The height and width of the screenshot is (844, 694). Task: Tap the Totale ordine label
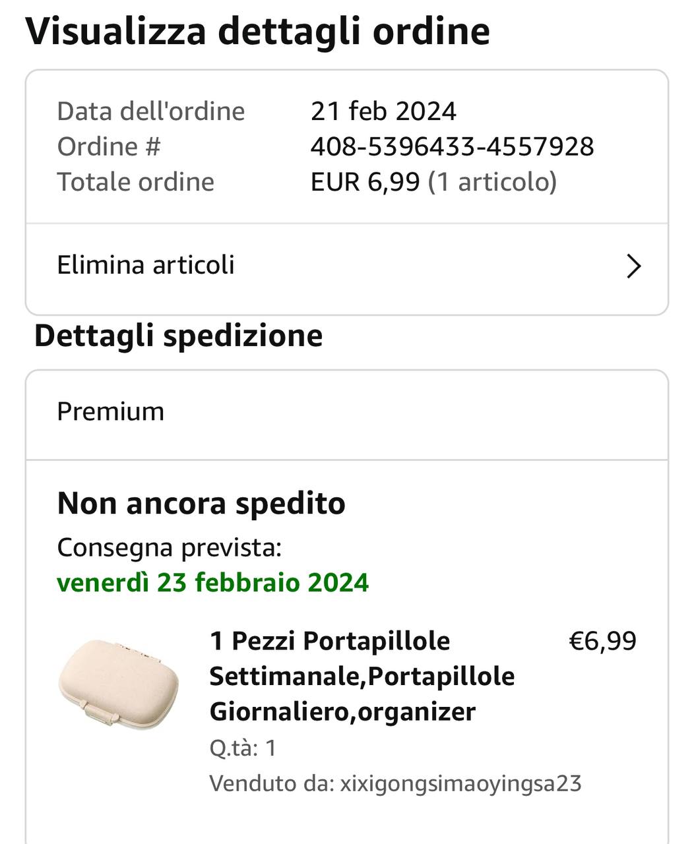click(x=135, y=182)
